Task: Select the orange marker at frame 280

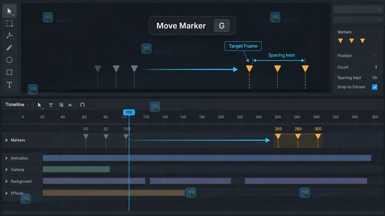Action: [x=298, y=136]
